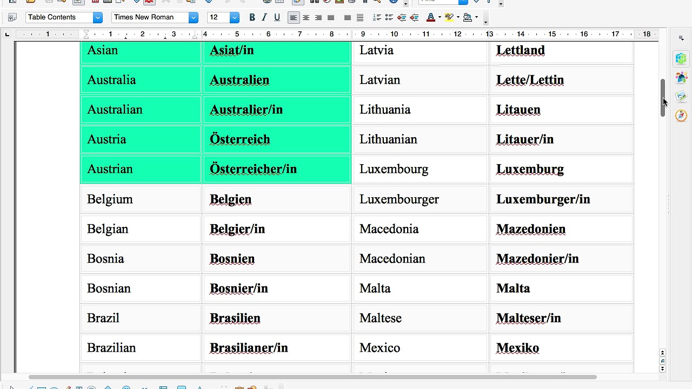Viewport: 692px width, 389px height.
Task: Expand the formatting toolbar overflow arrow
Action: [486, 22]
